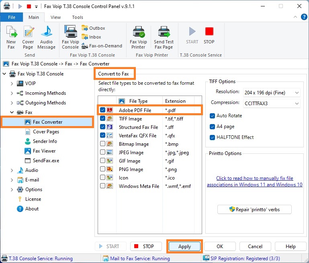Expand the Incoming Methods node
Viewport: 309px width, 263px height.
coord(12,93)
